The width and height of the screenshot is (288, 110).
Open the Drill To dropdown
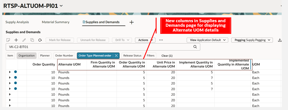tap(122, 40)
